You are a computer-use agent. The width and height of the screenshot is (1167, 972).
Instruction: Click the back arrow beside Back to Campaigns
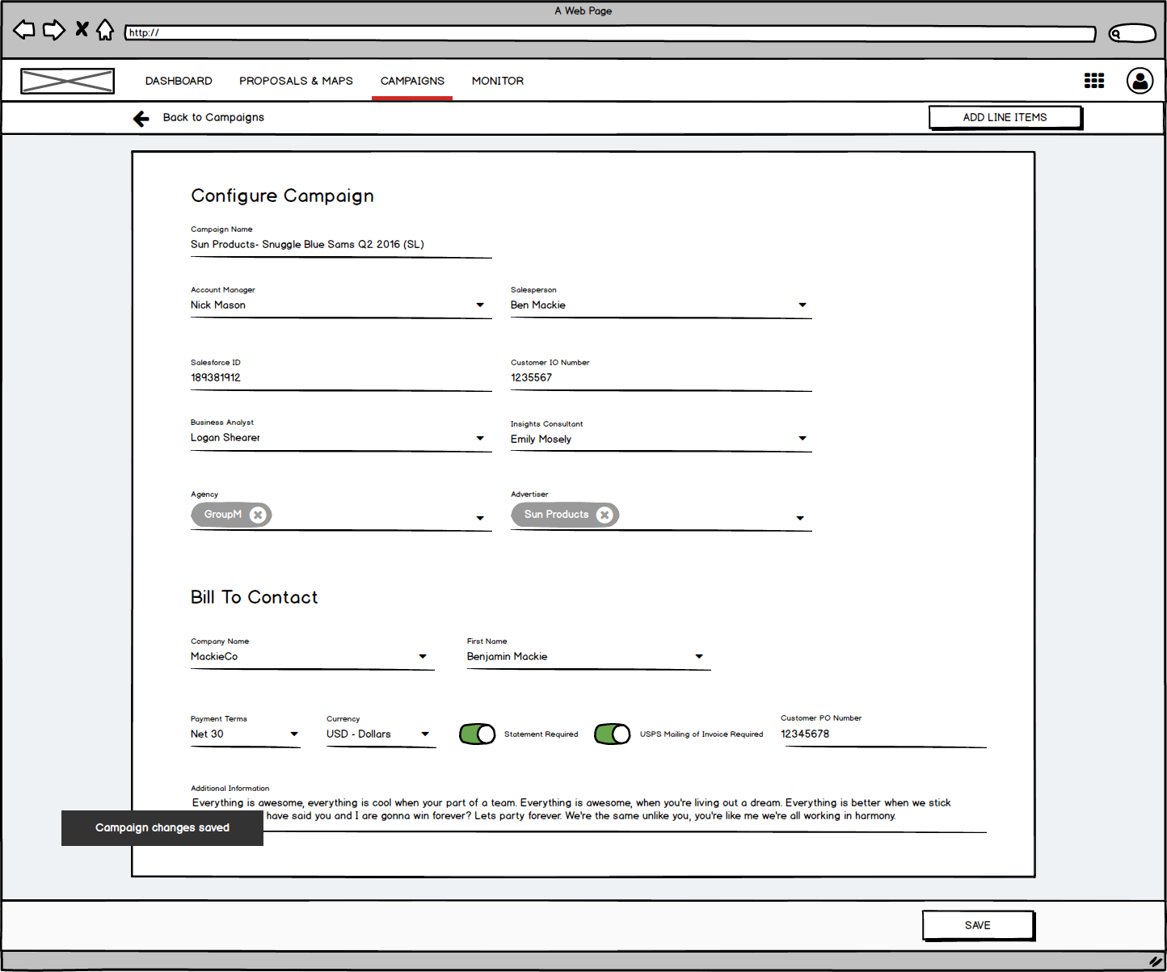pyautogui.click(x=141, y=119)
